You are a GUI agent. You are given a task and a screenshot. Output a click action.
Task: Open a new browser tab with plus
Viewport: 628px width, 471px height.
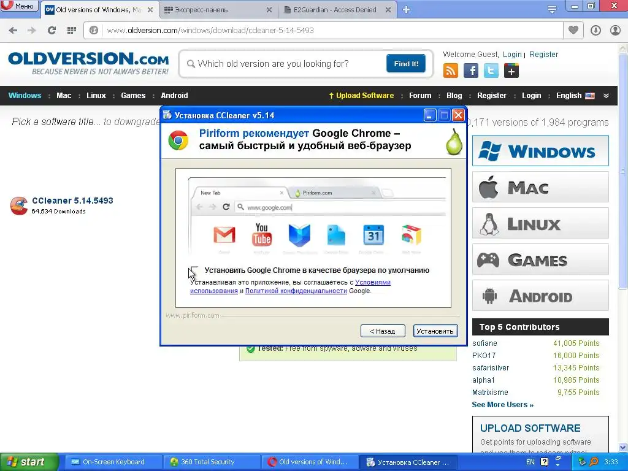(406, 10)
